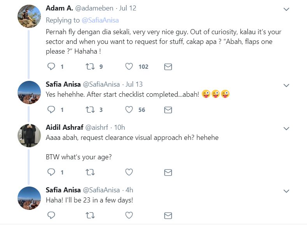Expand options chevron on Safia's Jul 13 tweet

click(x=286, y=85)
